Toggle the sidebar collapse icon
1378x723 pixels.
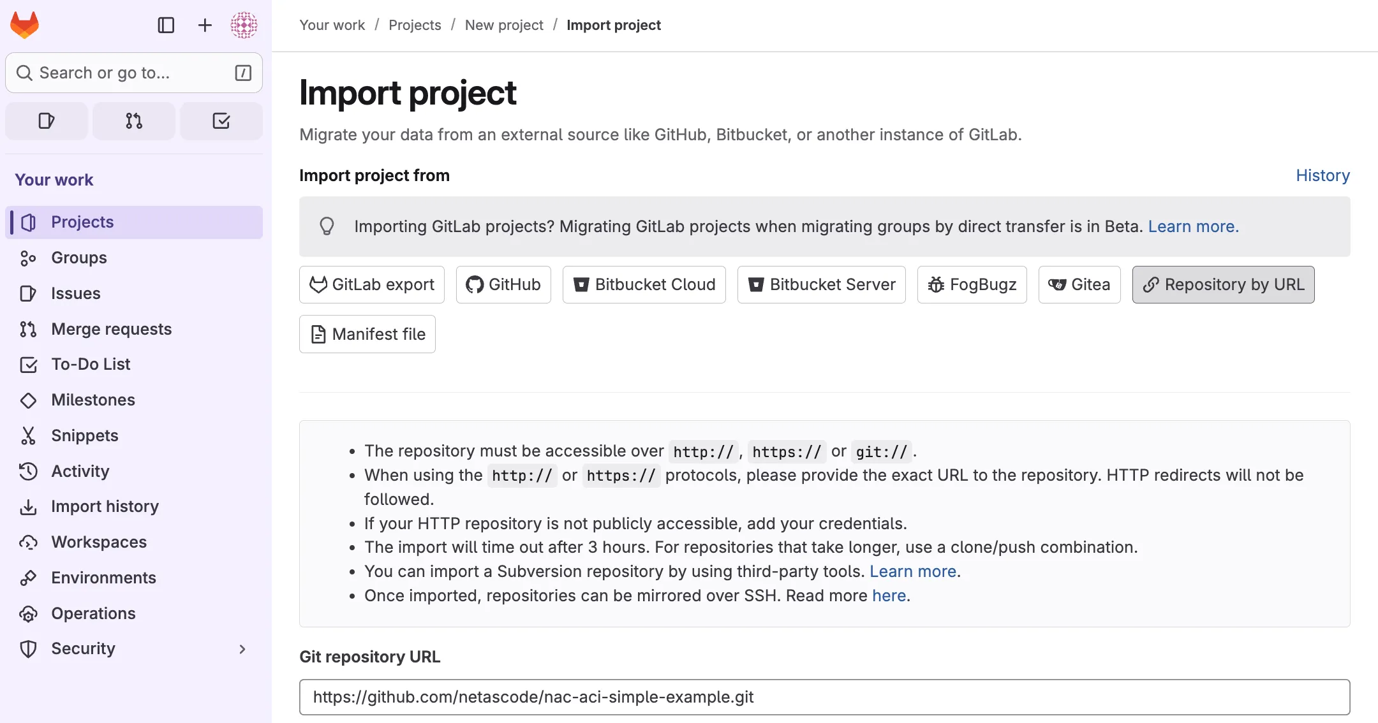166,25
